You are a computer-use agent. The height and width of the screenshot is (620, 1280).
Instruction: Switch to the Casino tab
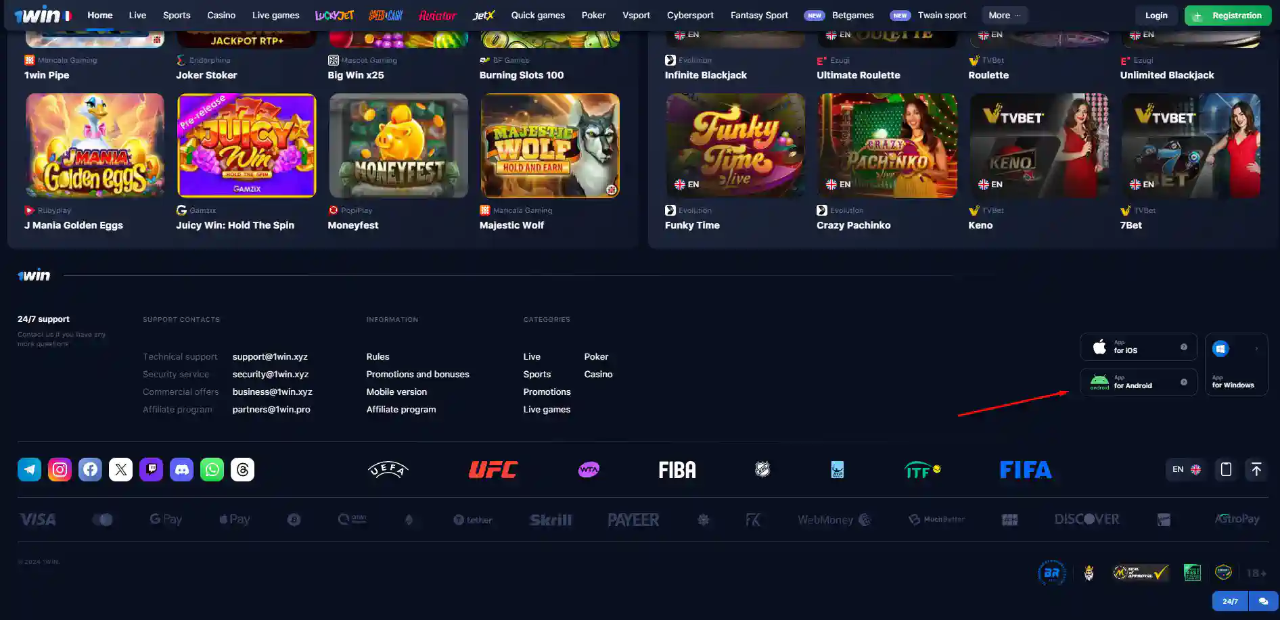tap(221, 16)
